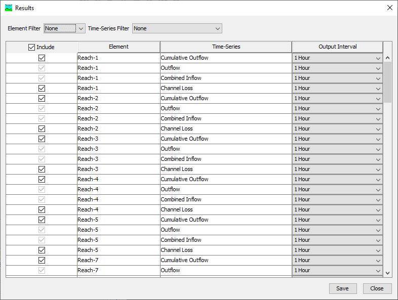Select Reach-3 cell in Combined Inflow row
This screenshot has width=398, height=300.
tap(119, 159)
